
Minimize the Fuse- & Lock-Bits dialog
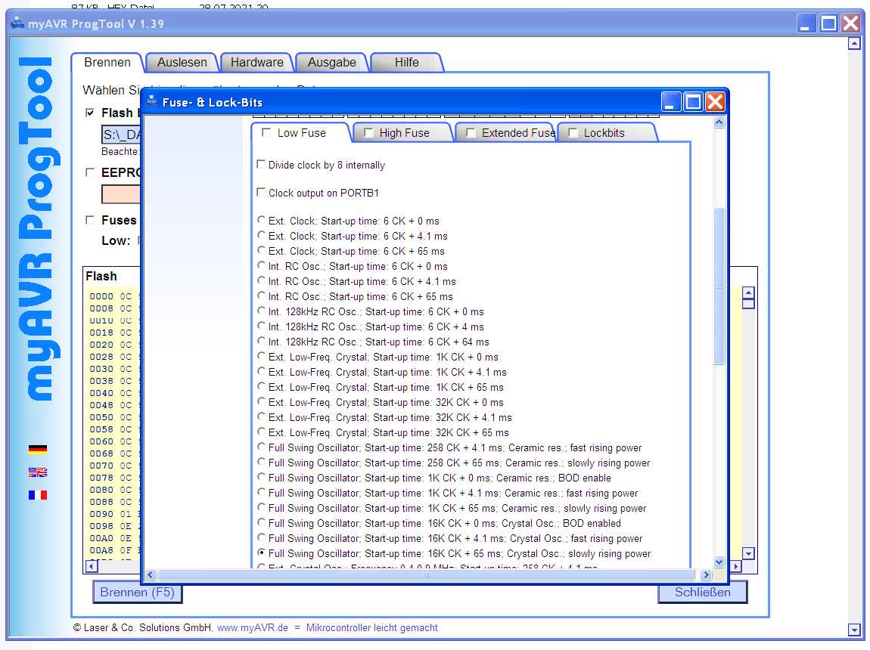click(x=671, y=102)
